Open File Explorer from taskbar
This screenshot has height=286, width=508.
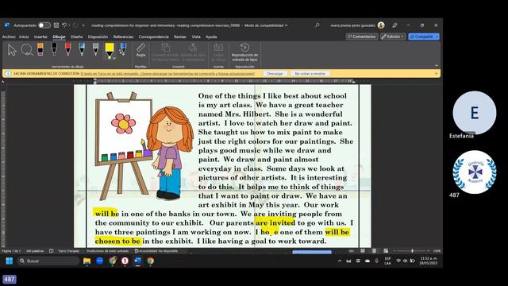coord(87,261)
